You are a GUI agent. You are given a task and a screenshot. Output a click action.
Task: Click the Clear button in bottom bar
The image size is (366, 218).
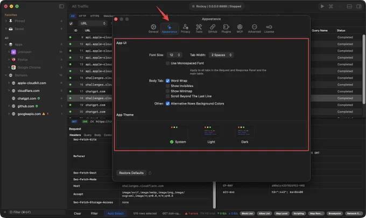(x=78, y=213)
